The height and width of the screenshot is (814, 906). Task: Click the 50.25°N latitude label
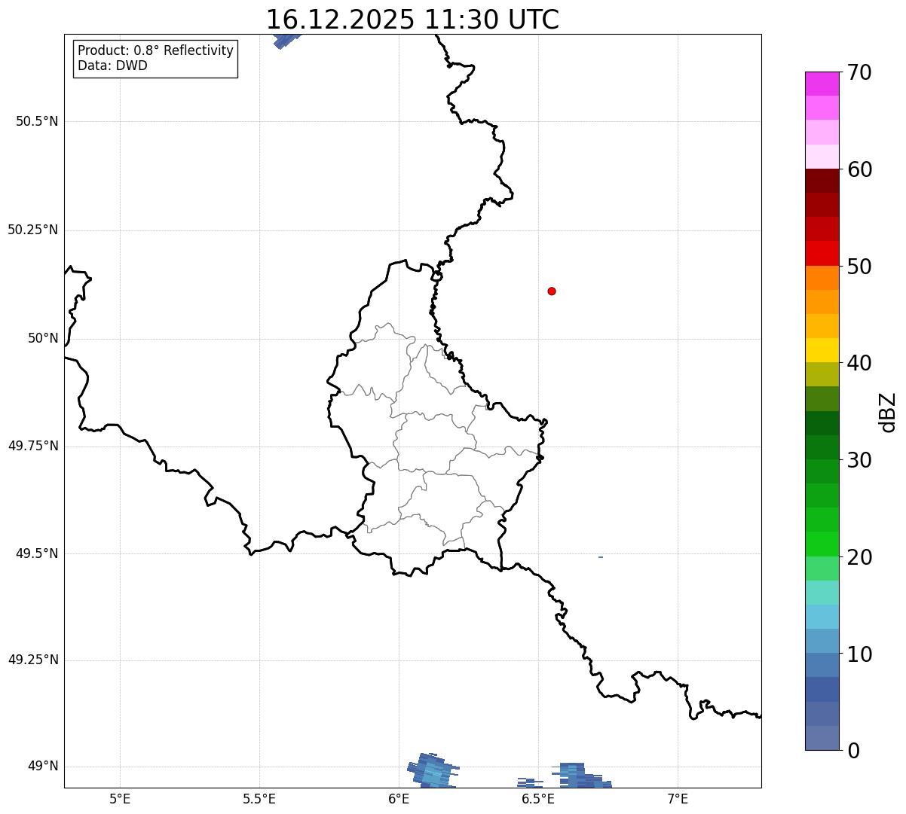[x=32, y=230]
